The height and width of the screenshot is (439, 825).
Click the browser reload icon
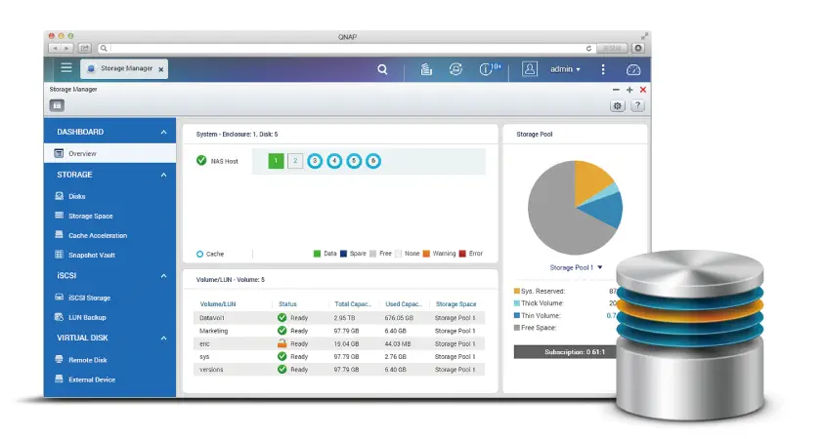[588, 49]
